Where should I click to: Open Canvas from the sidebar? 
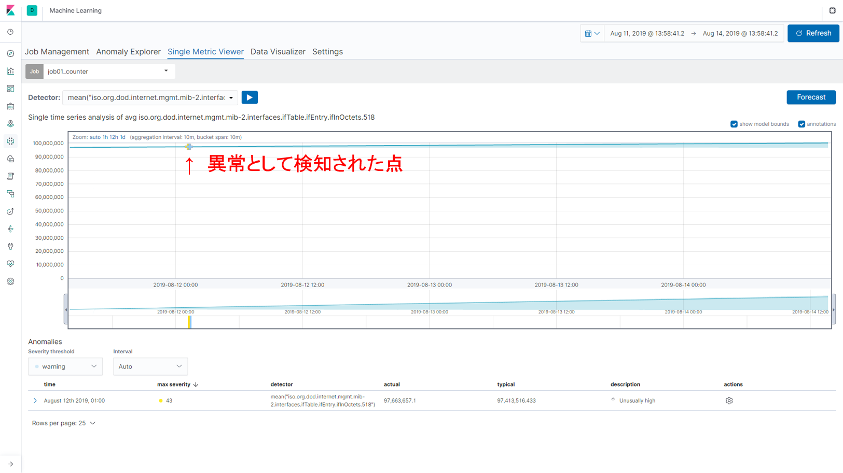coord(10,106)
